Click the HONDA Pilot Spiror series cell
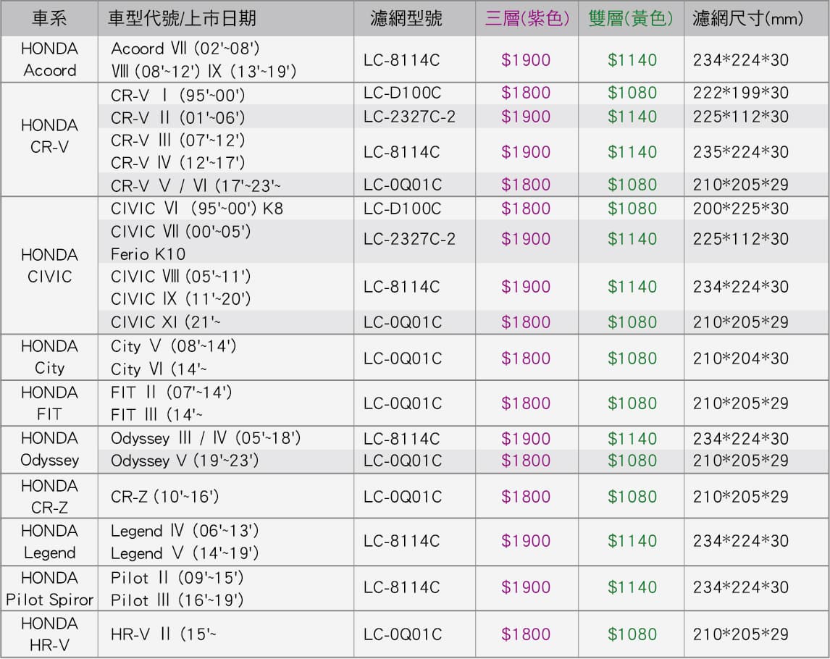Viewport: 830px width, 659px height. tap(49, 589)
